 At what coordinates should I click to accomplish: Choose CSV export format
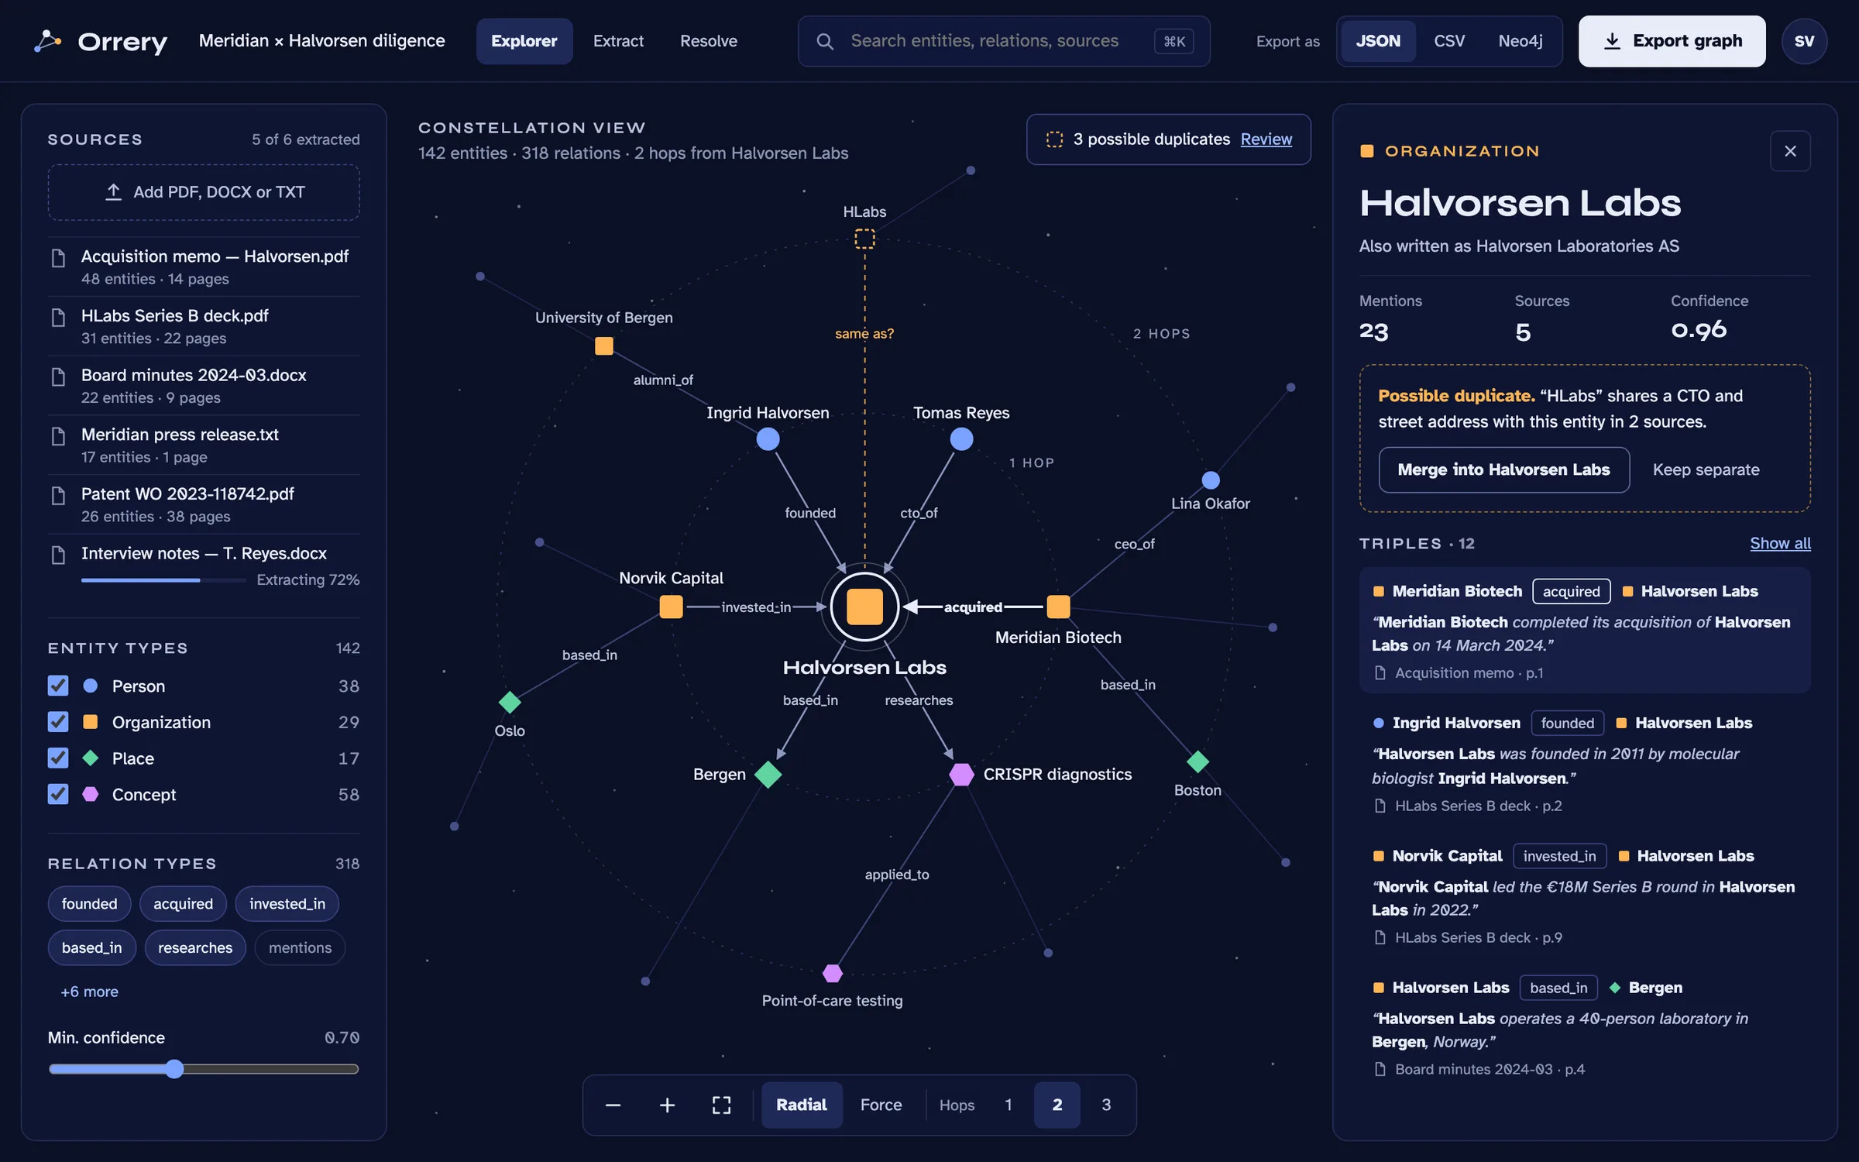[x=1449, y=41]
